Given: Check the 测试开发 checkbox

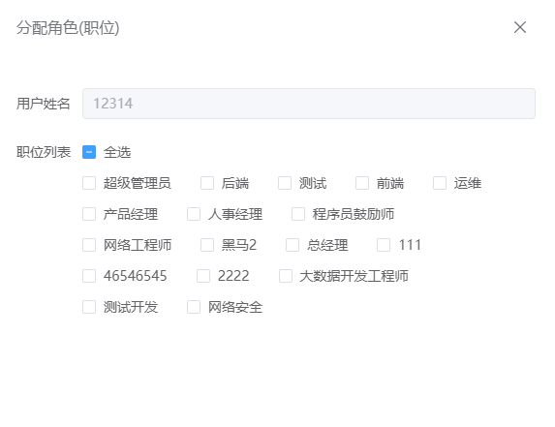Looking at the screenshot, I should 89,307.
